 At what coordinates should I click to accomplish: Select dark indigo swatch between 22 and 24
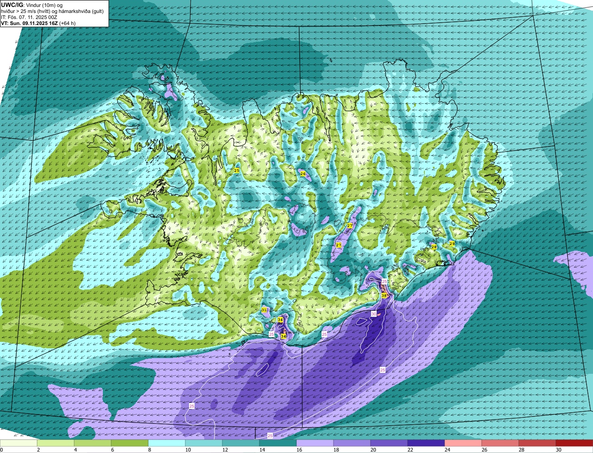pos(426,443)
